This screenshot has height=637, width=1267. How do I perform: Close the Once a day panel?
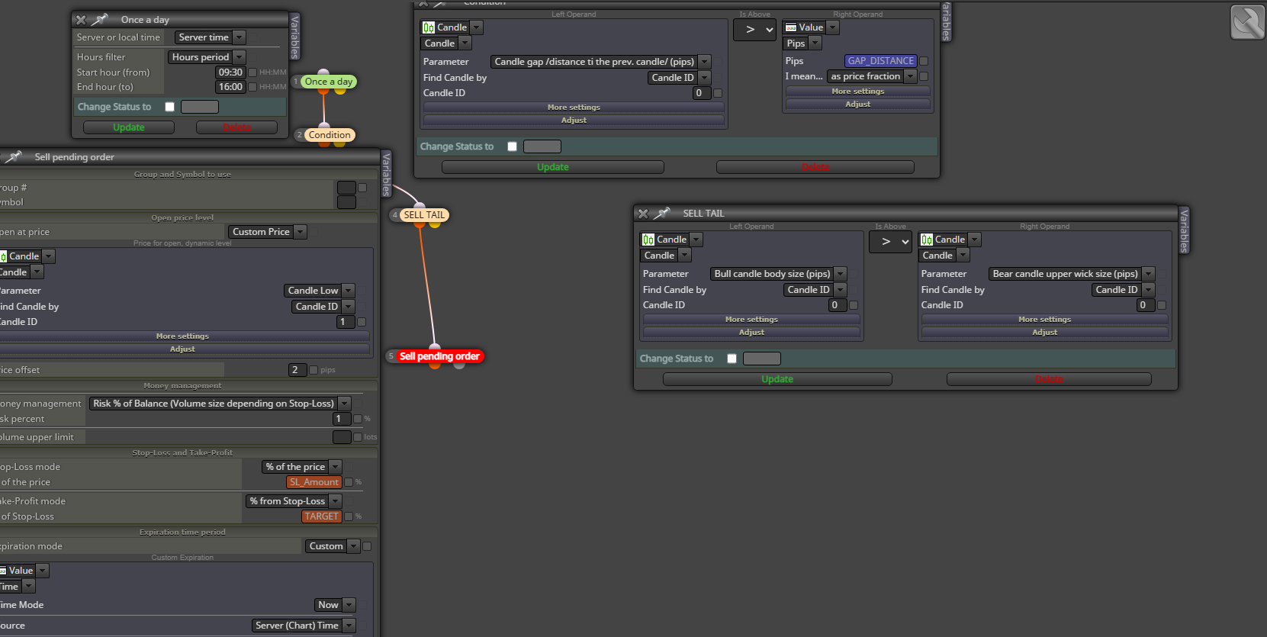(81, 20)
